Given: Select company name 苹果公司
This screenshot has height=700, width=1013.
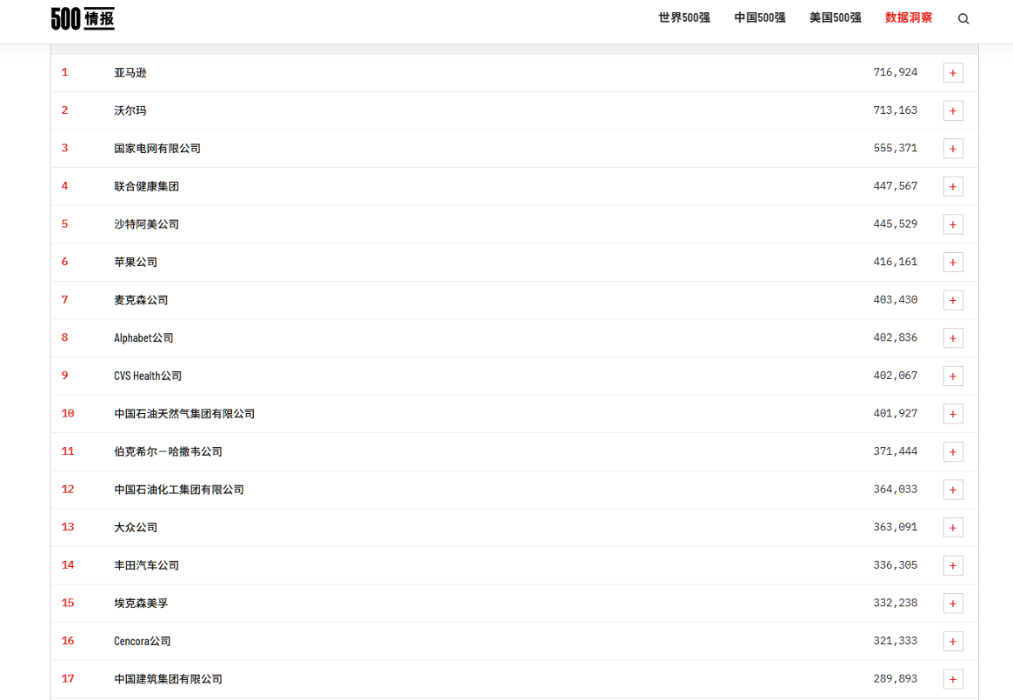Looking at the screenshot, I should click(x=136, y=262).
